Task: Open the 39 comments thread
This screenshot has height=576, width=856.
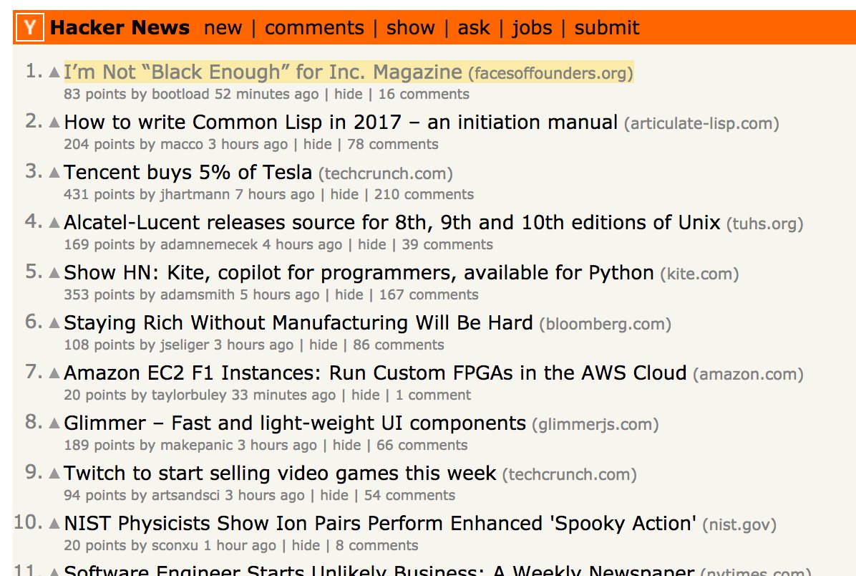Action: (447, 245)
